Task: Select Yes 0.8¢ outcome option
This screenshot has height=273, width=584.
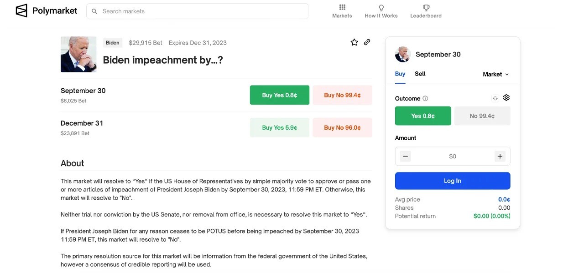Action: point(423,116)
